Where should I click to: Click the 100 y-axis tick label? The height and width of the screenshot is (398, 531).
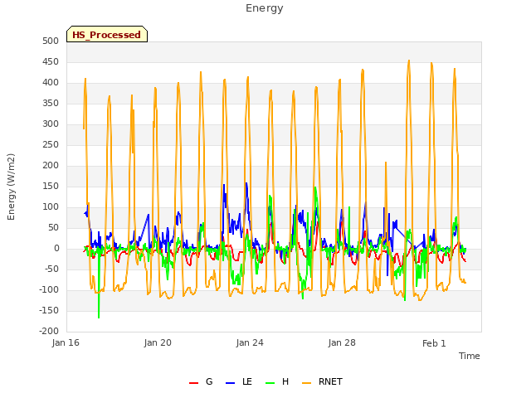[x=51, y=206]
